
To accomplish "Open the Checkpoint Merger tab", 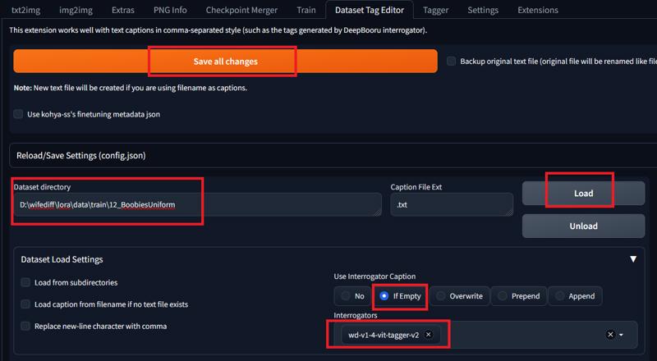I will (241, 10).
